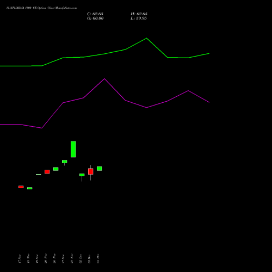Screen dimensions: 272x272
Task: Click the red candle above 03 Dec
Action: point(91,171)
